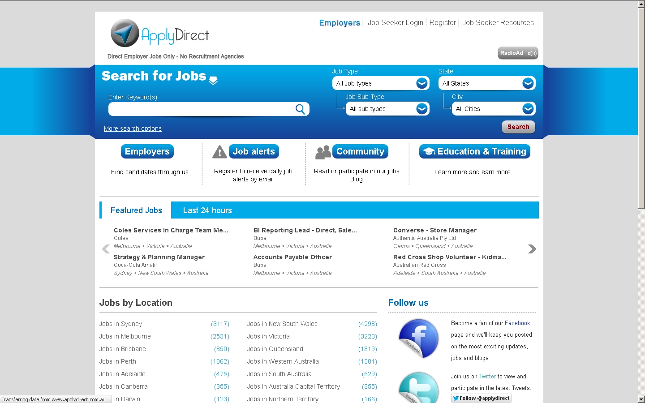Open Red Cross Shop Volunteer job
This screenshot has height=403, width=645.
click(x=450, y=257)
